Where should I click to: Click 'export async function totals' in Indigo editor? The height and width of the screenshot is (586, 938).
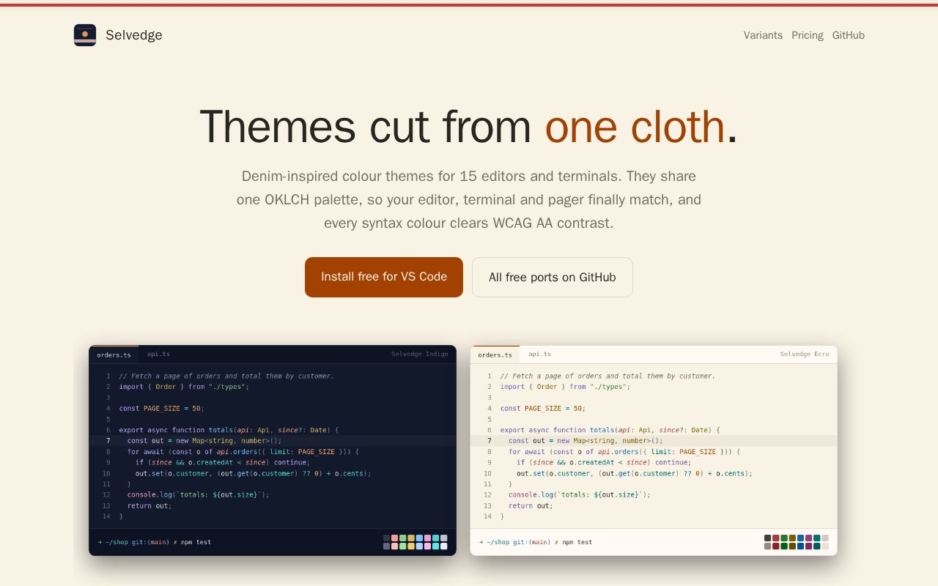point(177,431)
